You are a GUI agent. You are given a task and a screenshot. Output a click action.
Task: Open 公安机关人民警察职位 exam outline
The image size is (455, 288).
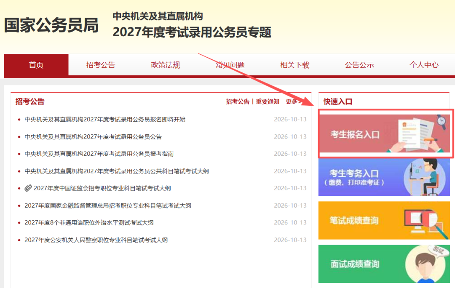(x=96, y=240)
